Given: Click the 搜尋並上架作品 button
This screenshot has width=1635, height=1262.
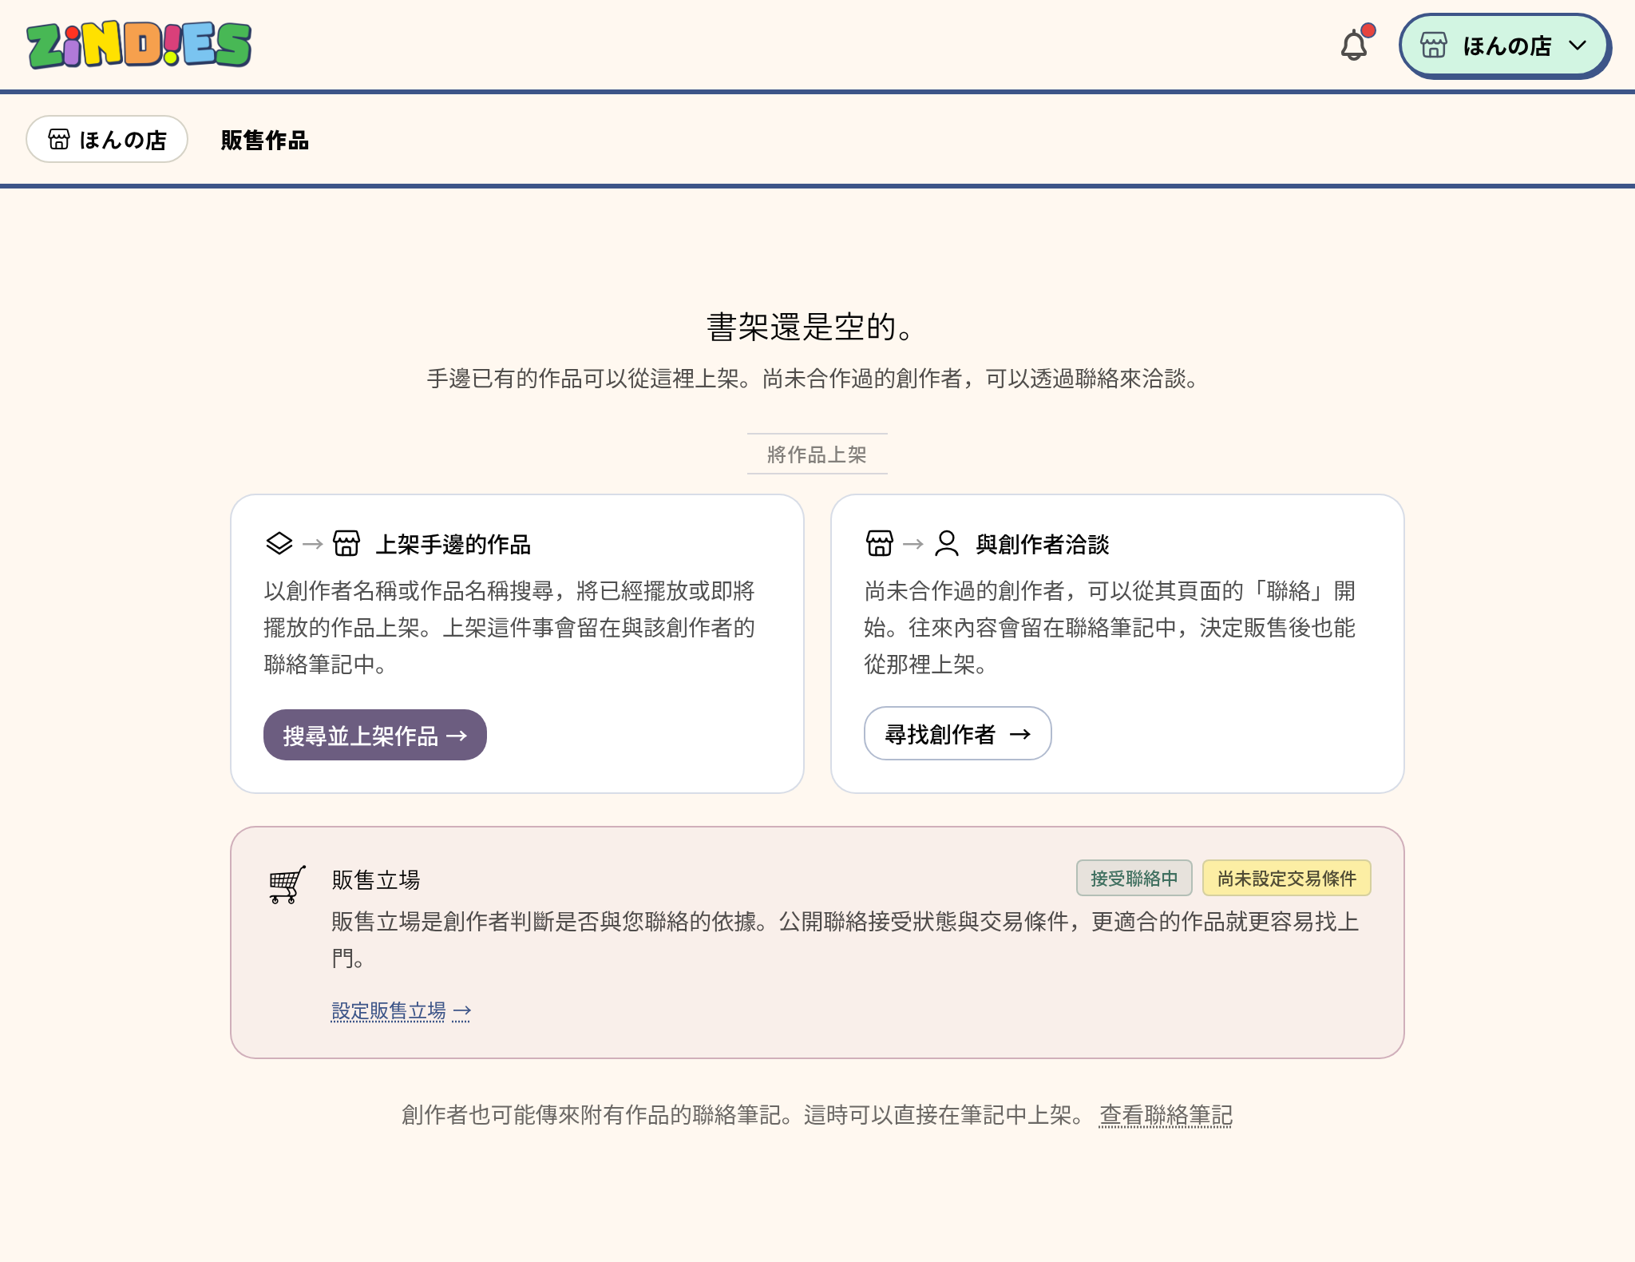Looking at the screenshot, I should pyautogui.click(x=375, y=735).
